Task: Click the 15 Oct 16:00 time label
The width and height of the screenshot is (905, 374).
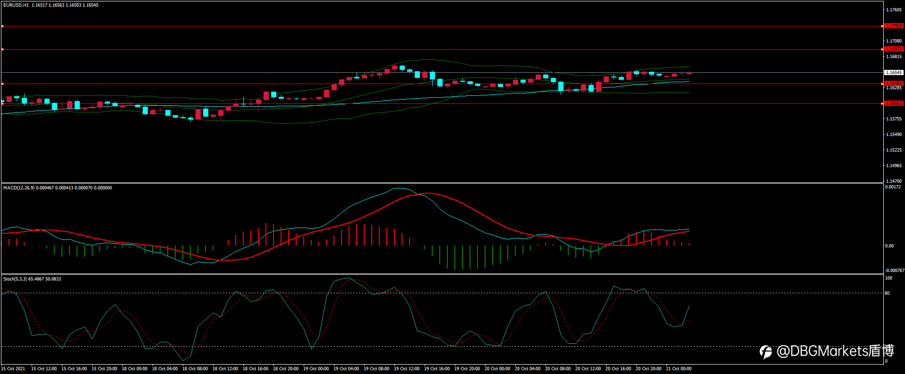Action: point(74,369)
